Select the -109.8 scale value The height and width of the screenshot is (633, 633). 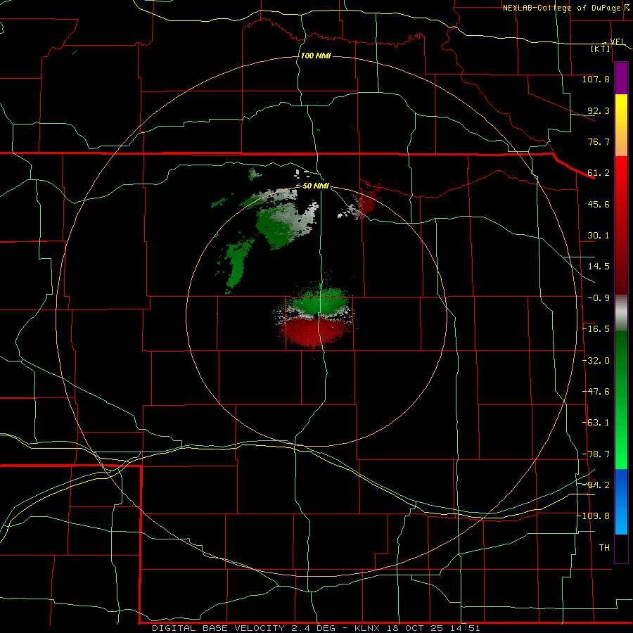(x=594, y=516)
